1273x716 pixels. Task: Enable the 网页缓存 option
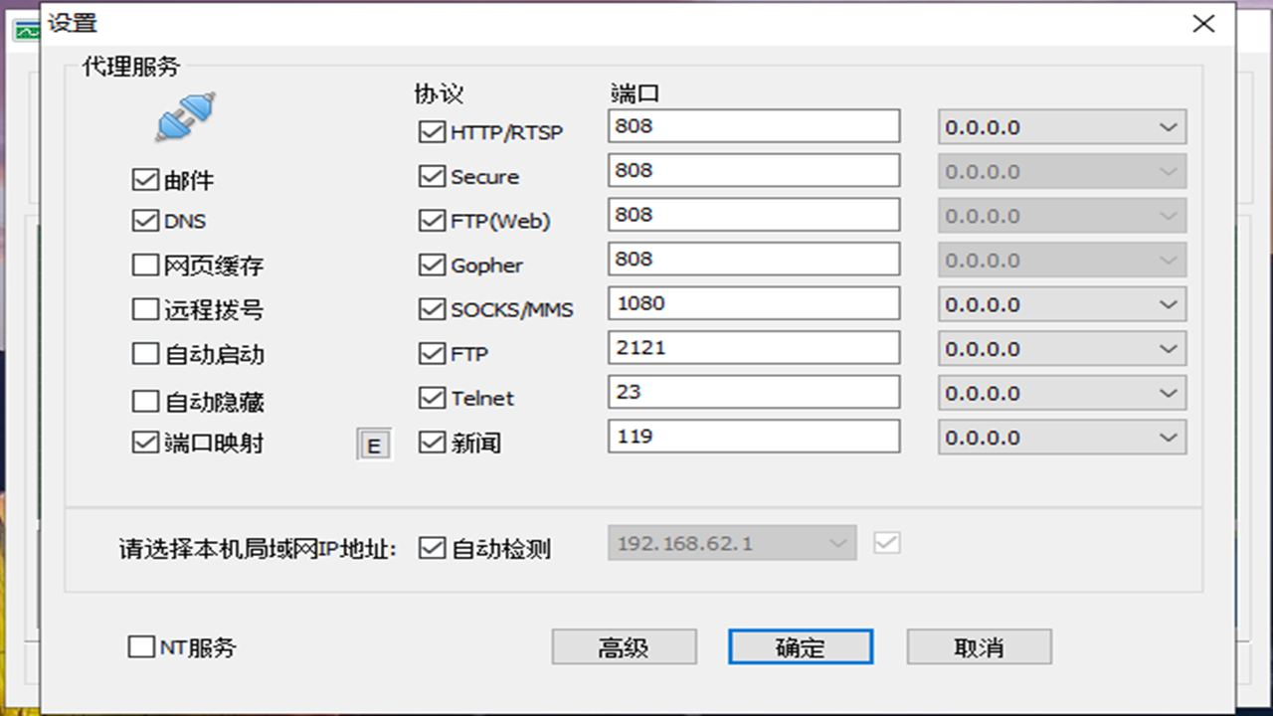point(145,265)
